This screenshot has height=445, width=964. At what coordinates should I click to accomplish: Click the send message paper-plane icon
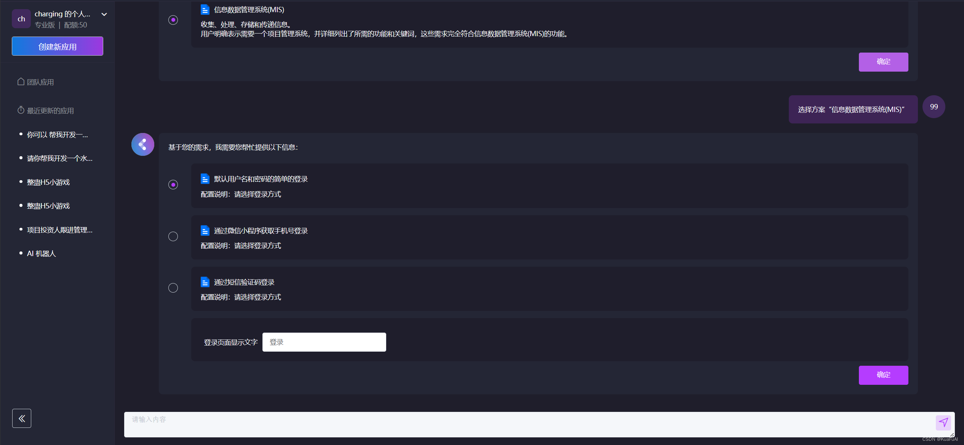[x=943, y=422]
